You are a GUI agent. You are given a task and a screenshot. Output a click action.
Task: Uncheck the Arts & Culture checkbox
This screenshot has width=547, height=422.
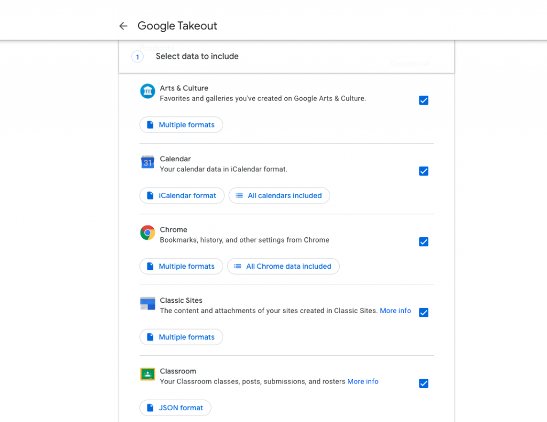pos(424,100)
